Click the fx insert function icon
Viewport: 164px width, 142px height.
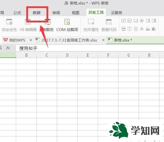click(8, 48)
